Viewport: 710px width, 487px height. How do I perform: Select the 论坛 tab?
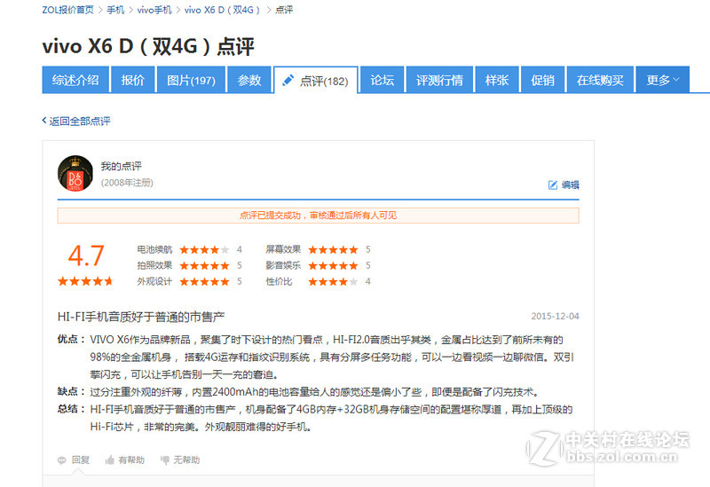(x=382, y=80)
